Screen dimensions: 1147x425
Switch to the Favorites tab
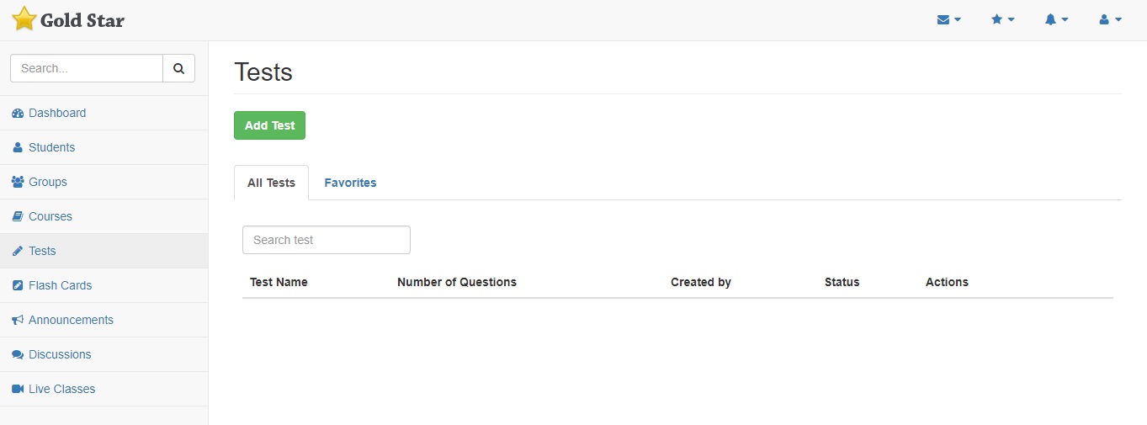[x=350, y=183]
